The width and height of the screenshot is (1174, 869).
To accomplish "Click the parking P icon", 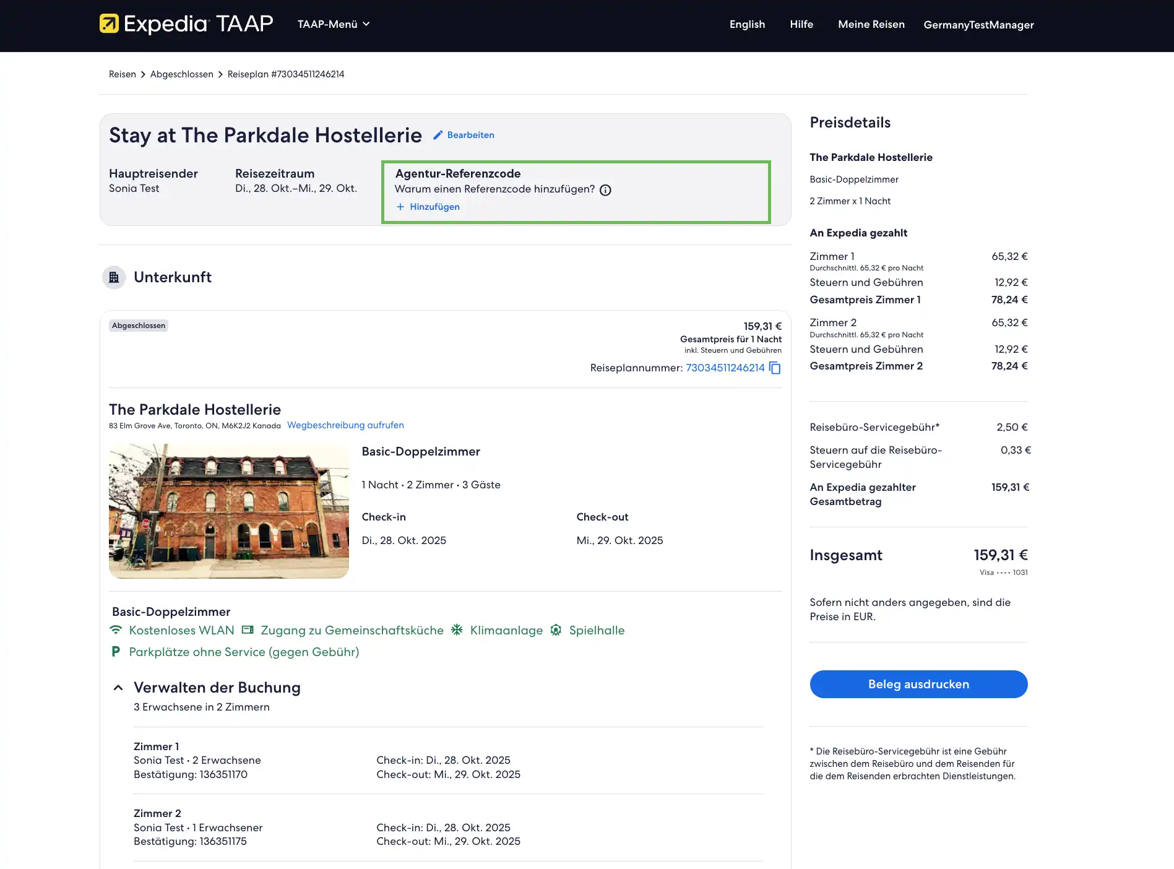I will (x=116, y=652).
